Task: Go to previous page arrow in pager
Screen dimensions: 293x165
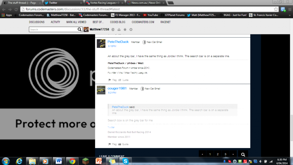Action: coord(202,154)
